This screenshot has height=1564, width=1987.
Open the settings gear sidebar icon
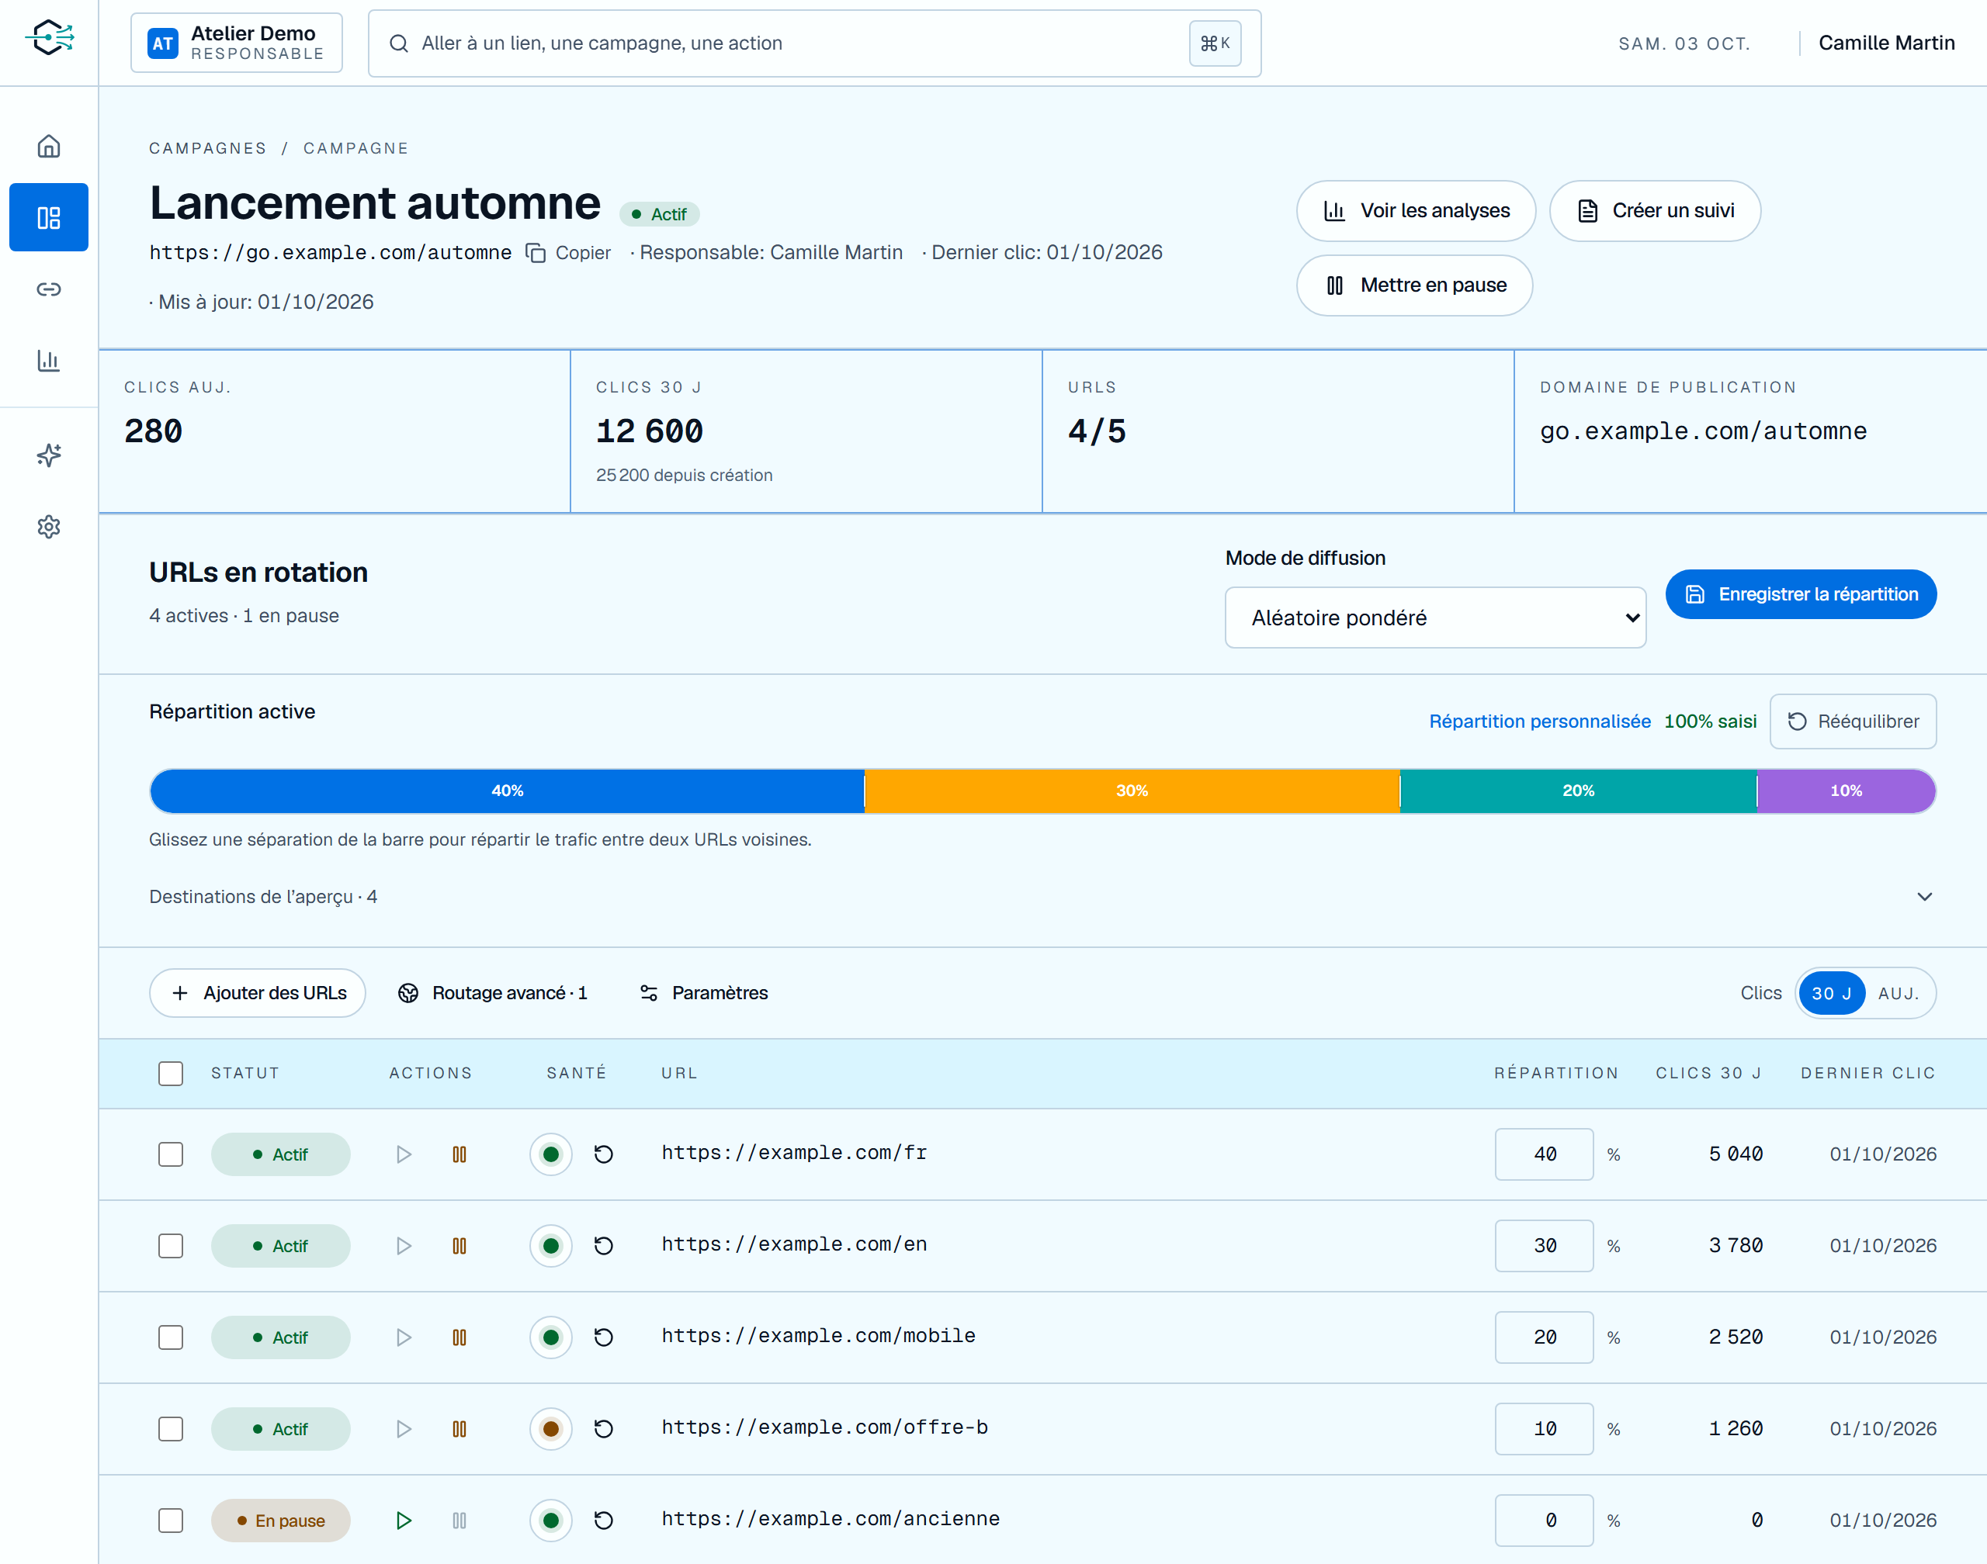point(49,527)
